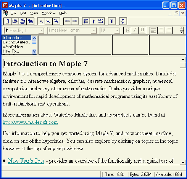Screen dimensions: 187x179
Task: Open the Heading 1 style dropdown
Action: point(41,30)
